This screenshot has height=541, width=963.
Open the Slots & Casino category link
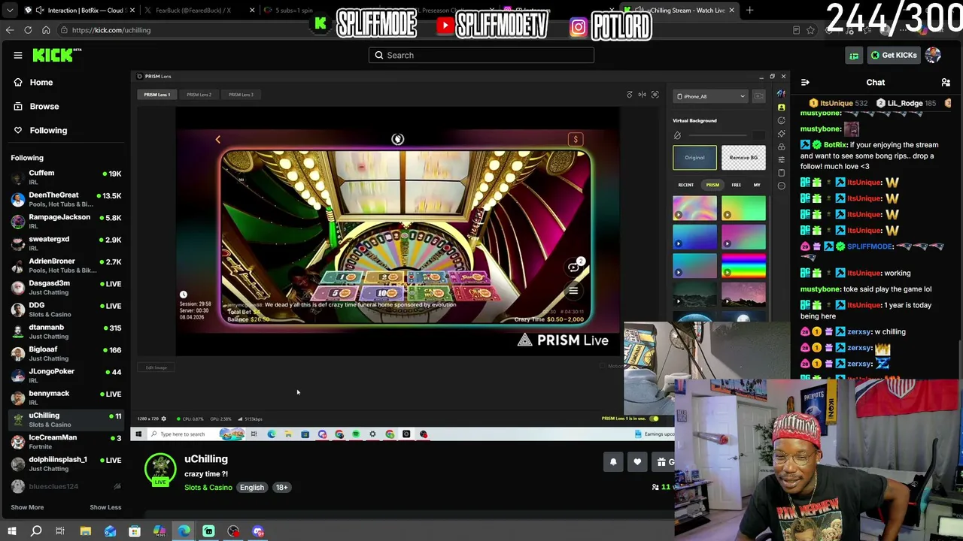click(208, 488)
